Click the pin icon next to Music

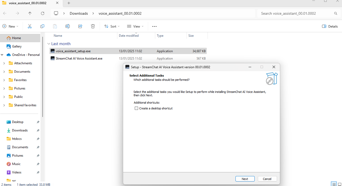pos(38,164)
